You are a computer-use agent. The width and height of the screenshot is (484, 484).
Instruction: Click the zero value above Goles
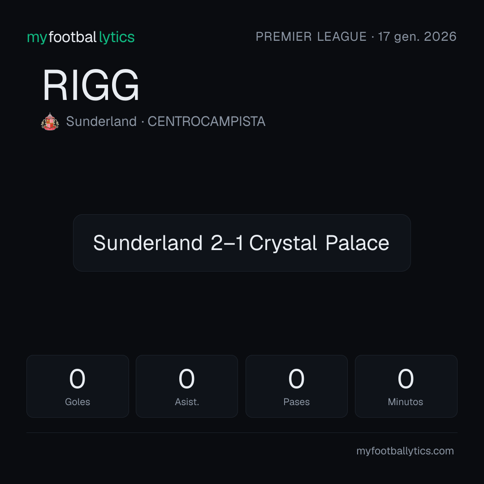click(77, 379)
